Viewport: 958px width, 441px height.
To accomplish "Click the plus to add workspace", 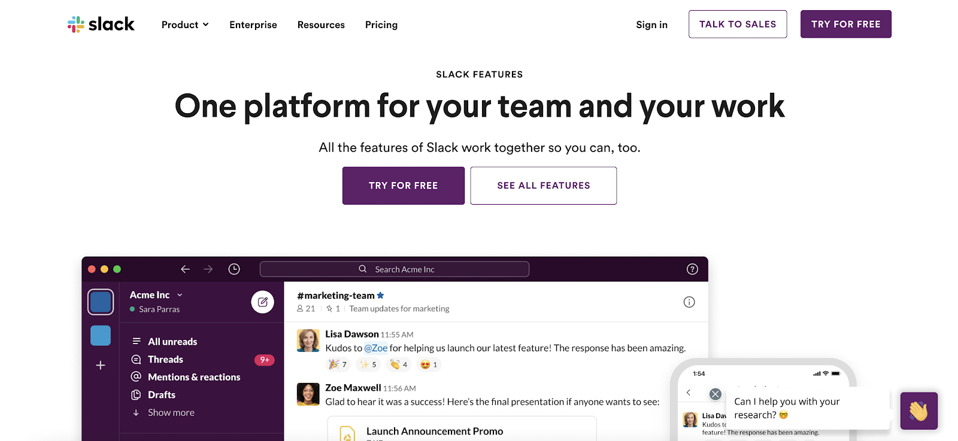I will pos(101,365).
